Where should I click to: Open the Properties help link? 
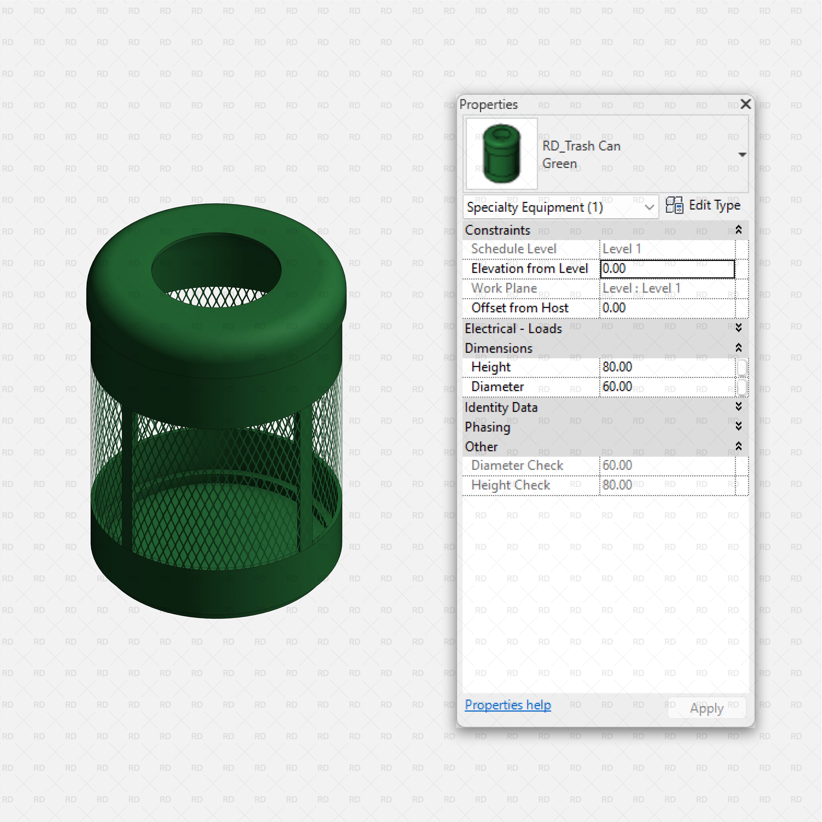[x=508, y=705]
